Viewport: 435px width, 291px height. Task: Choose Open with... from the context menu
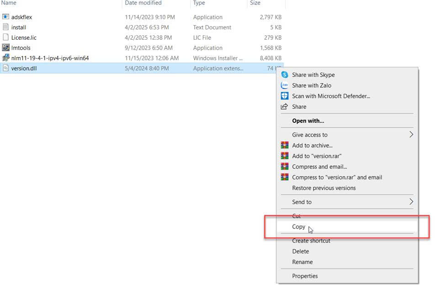click(x=308, y=121)
